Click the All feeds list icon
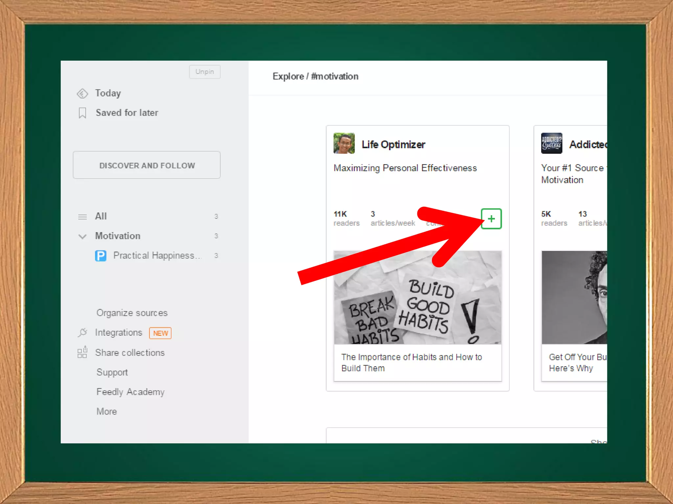Screen dimensions: 673x504 [x=82, y=217]
